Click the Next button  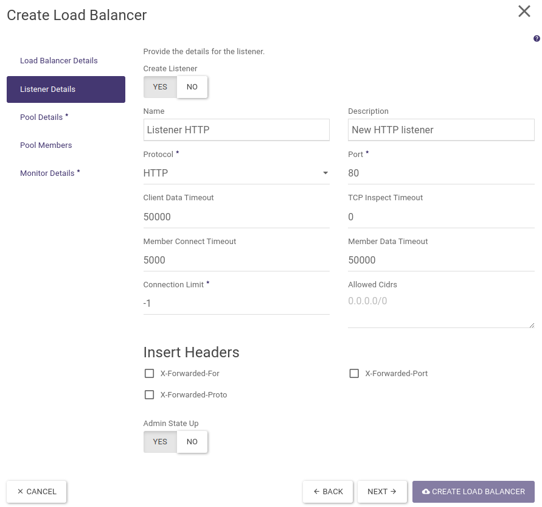[x=382, y=492]
